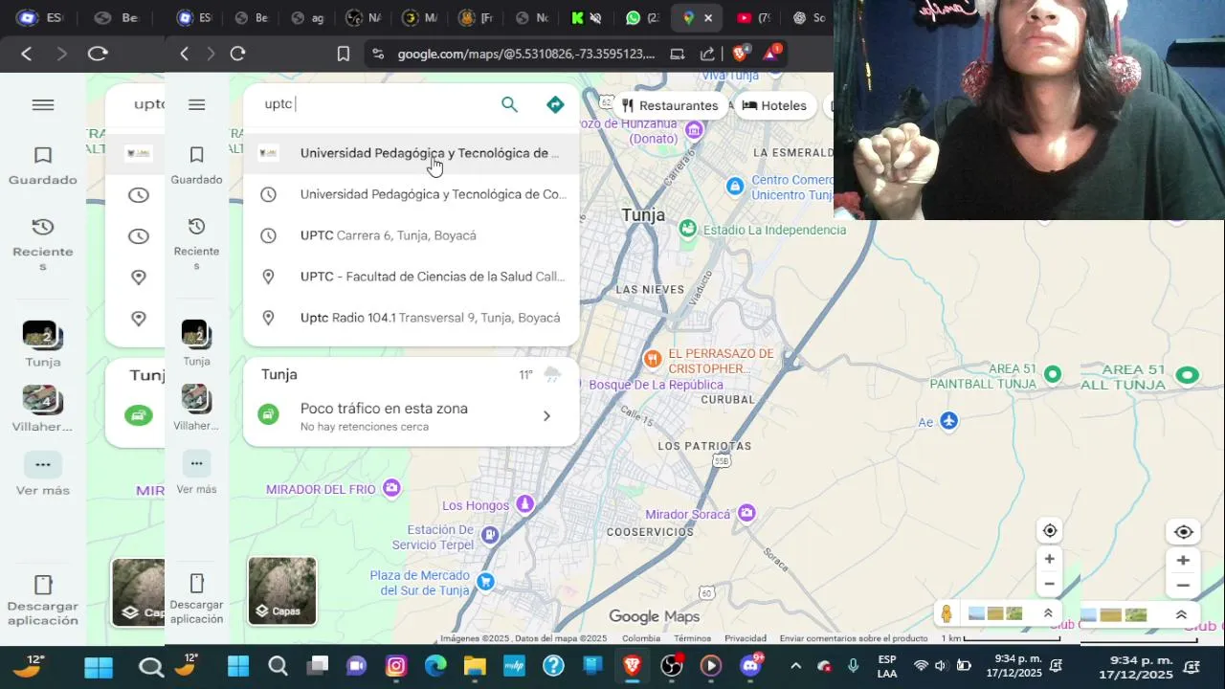Pick UPTC - Facultad de Ciencias de la Salud

point(412,277)
